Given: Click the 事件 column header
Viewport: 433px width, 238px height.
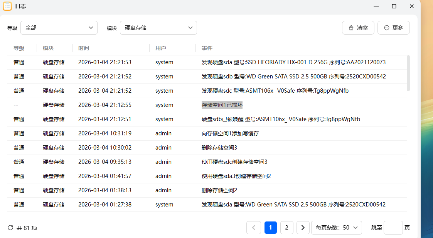Looking at the screenshot, I should click(207, 48).
